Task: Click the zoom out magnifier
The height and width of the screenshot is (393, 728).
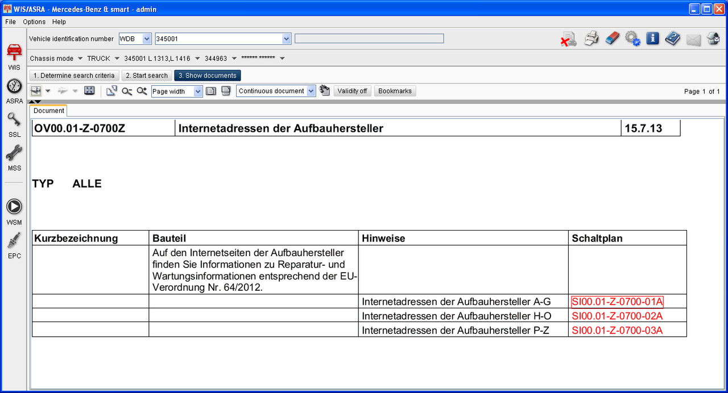Action: [127, 91]
